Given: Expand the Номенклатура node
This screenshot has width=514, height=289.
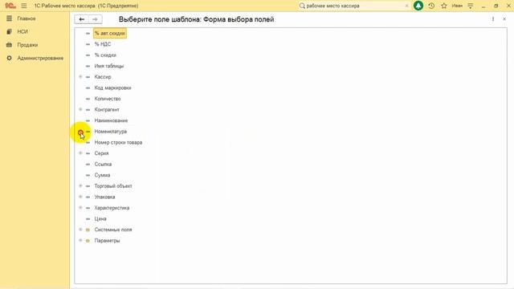Looking at the screenshot, I should (80, 132).
